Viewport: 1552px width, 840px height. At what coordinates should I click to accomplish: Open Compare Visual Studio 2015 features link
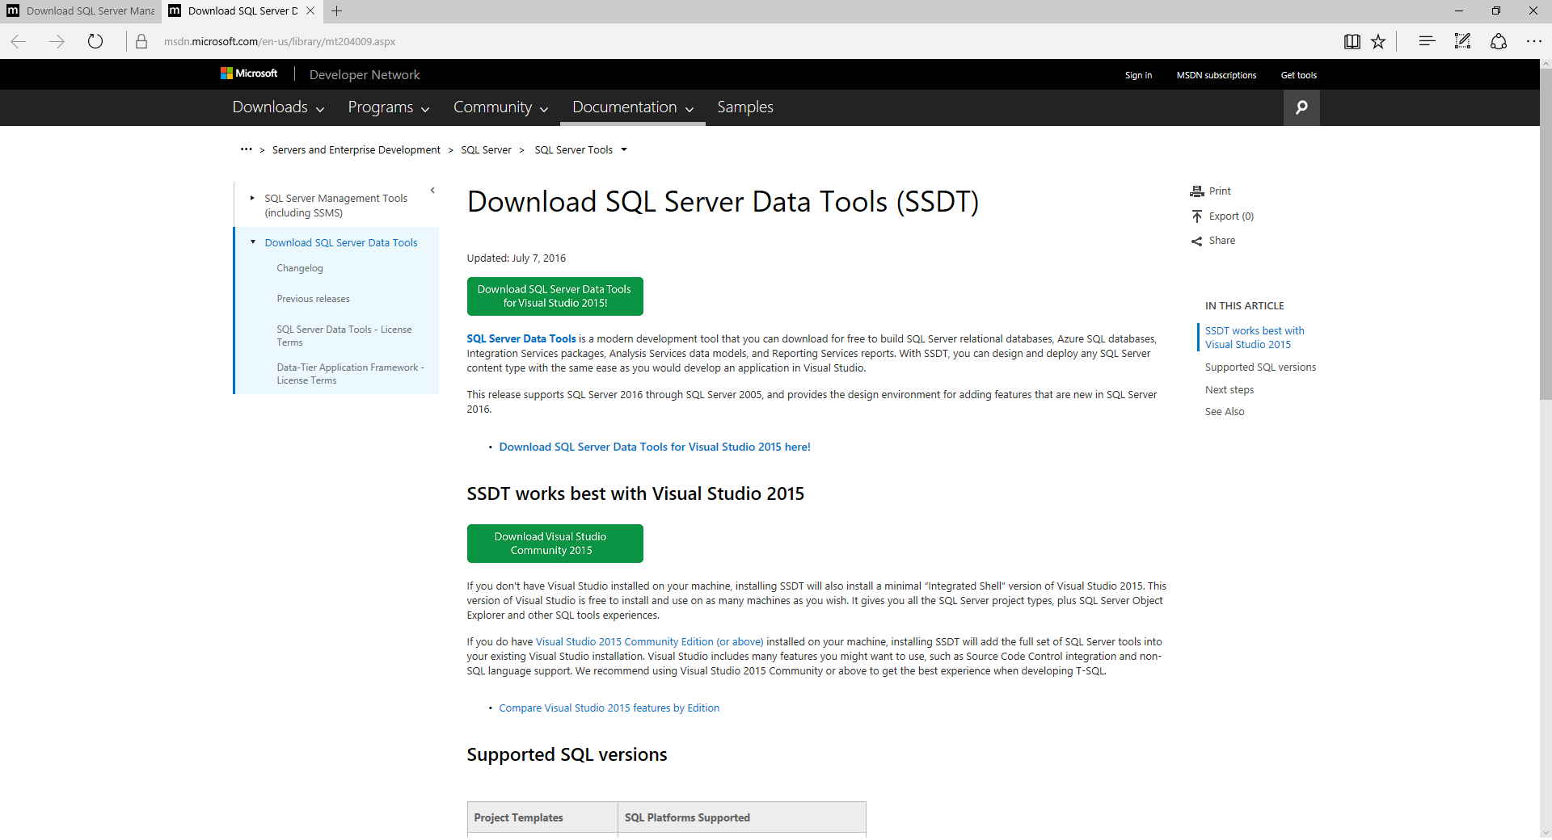click(x=609, y=708)
